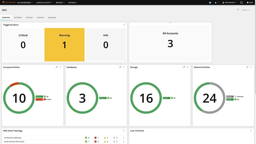Click the Storage donut chart
The image size is (256, 144).
146,98
